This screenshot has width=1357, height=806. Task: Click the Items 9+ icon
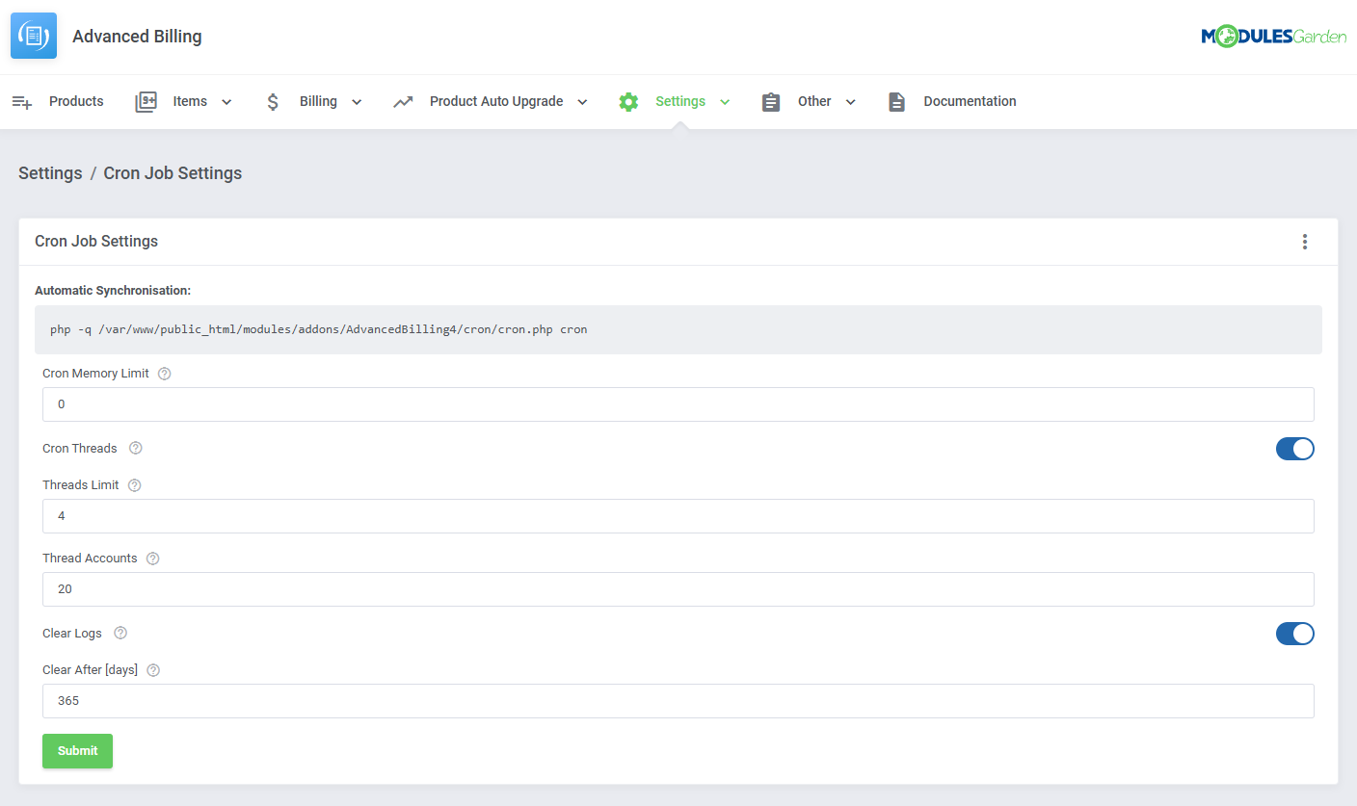pyautogui.click(x=146, y=102)
